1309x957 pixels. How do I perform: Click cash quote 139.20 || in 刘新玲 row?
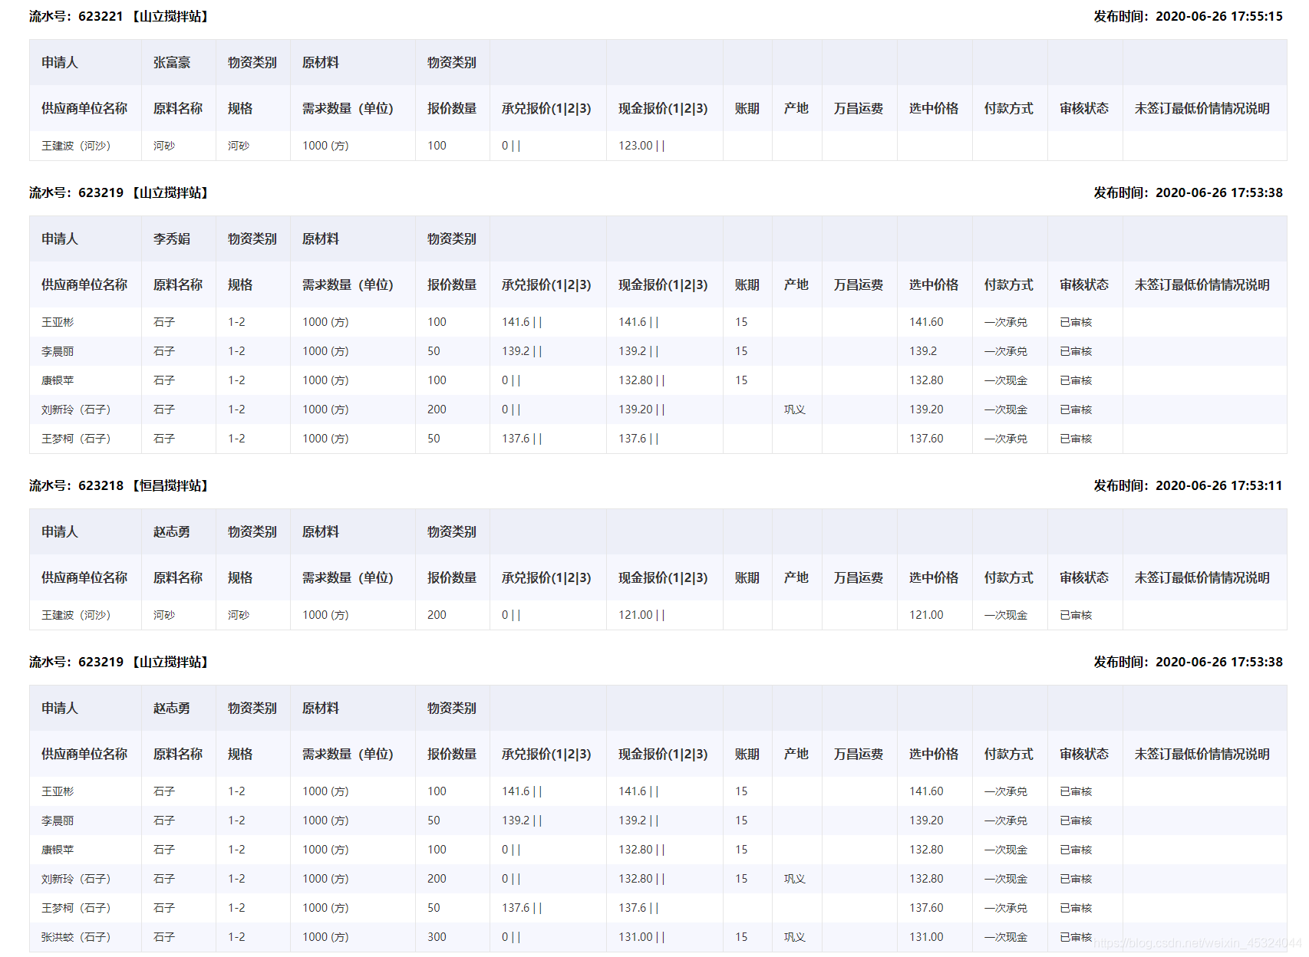(641, 409)
